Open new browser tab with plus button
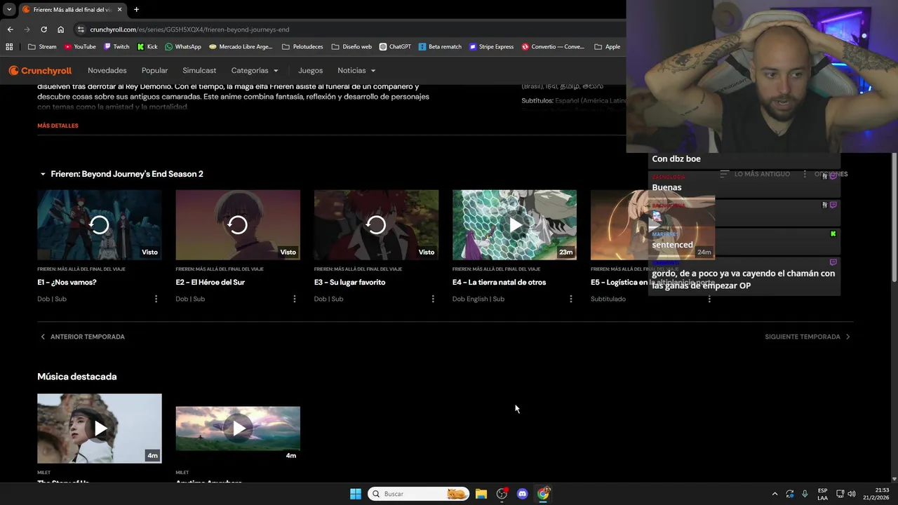898x505 pixels. tap(136, 10)
